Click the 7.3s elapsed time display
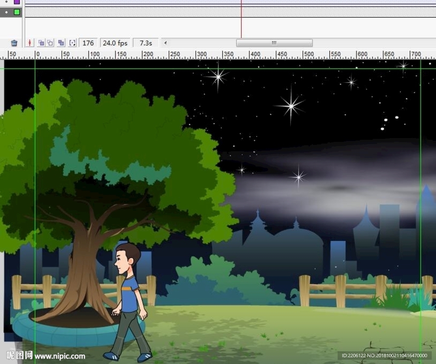This screenshot has width=436, height=364. (146, 43)
